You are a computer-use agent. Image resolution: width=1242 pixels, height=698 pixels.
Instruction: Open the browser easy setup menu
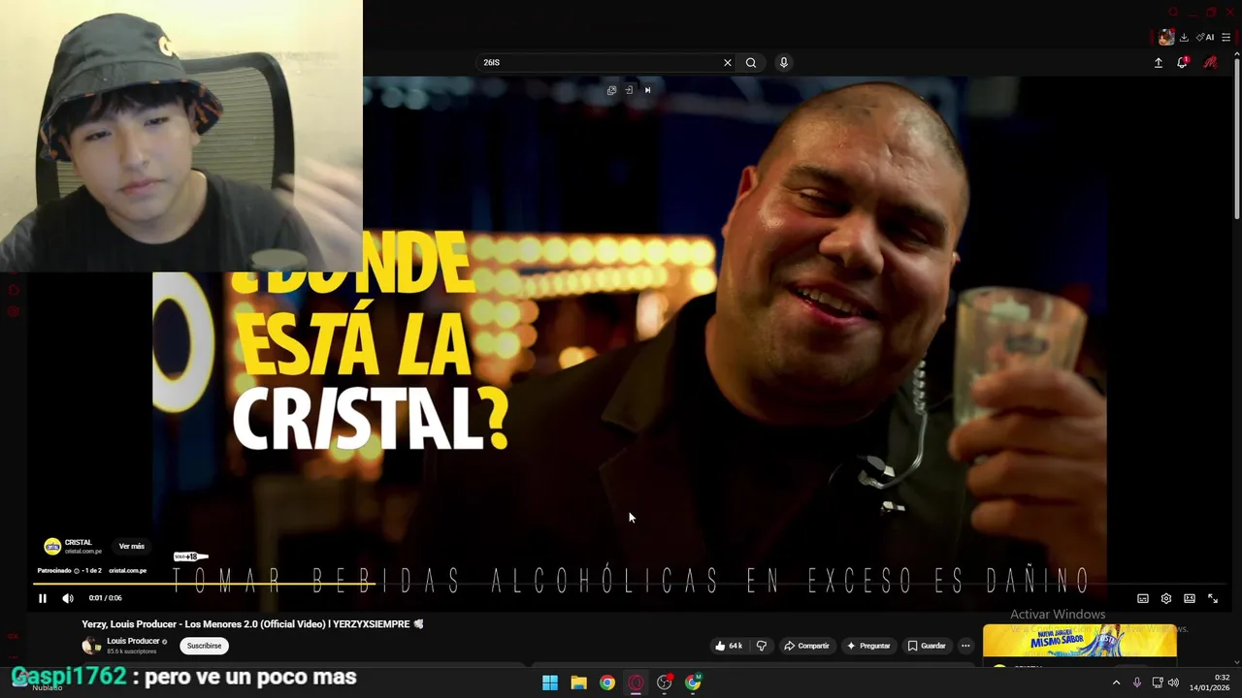click(x=1226, y=37)
